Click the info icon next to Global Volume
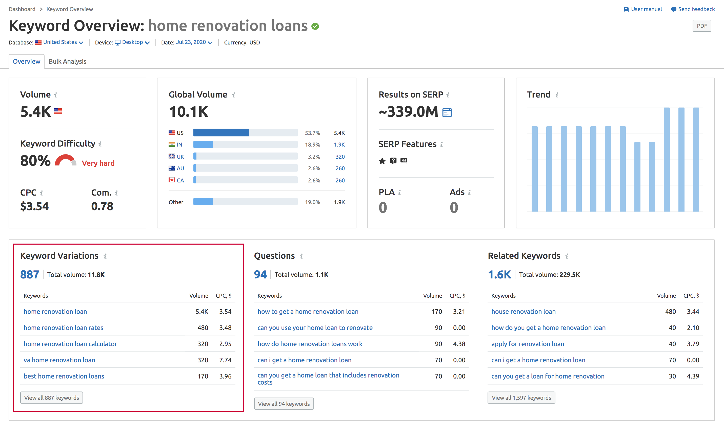Screen dimensions: 724x426 pyautogui.click(x=234, y=95)
